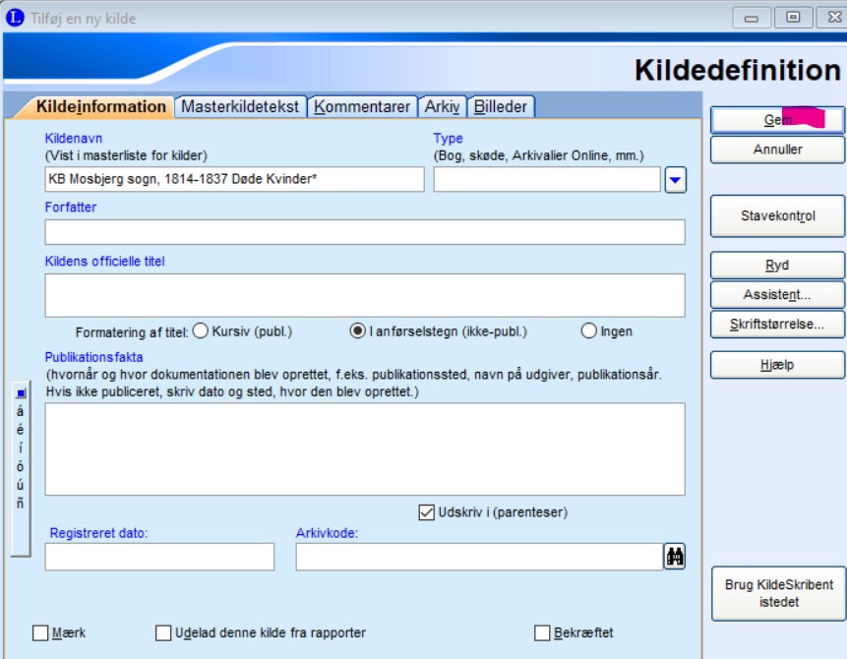Insert the ñ special character
The width and height of the screenshot is (847, 659).
[x=21, y=503]
